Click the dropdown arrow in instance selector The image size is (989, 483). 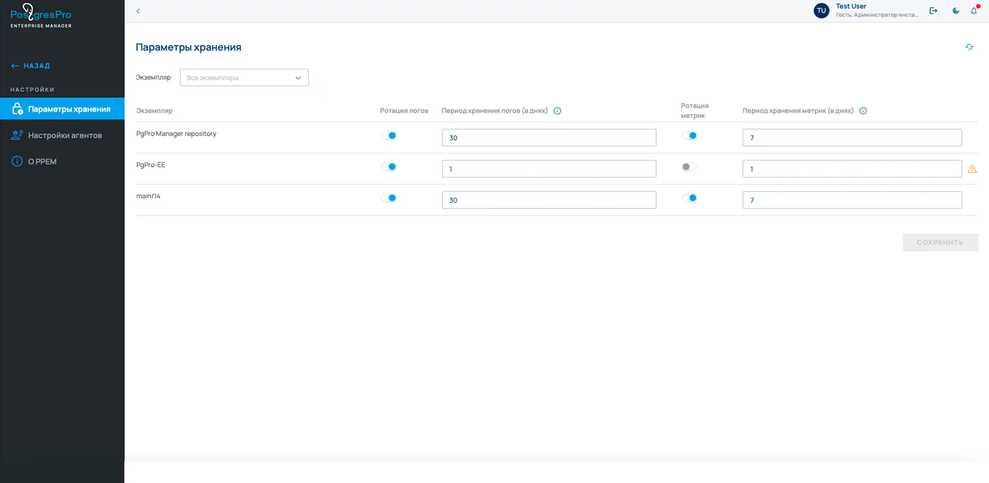(298, 78)
